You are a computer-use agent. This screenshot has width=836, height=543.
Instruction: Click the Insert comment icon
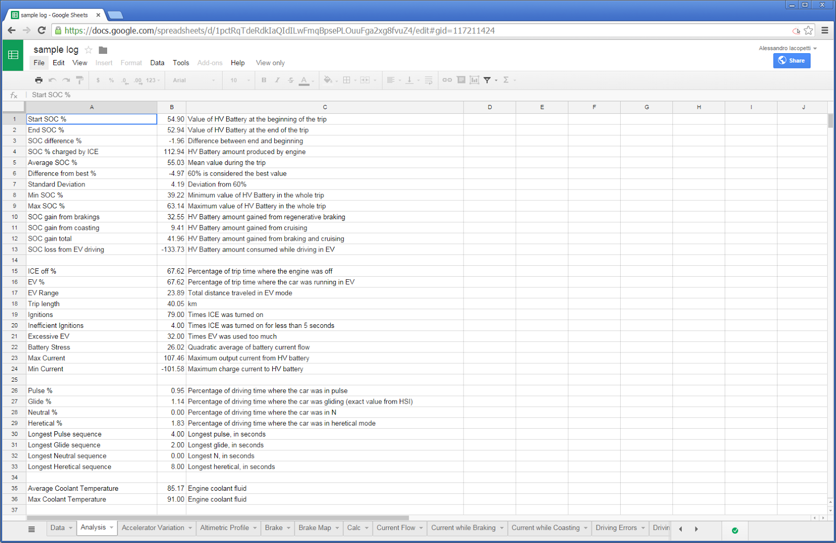coord(461,80)
